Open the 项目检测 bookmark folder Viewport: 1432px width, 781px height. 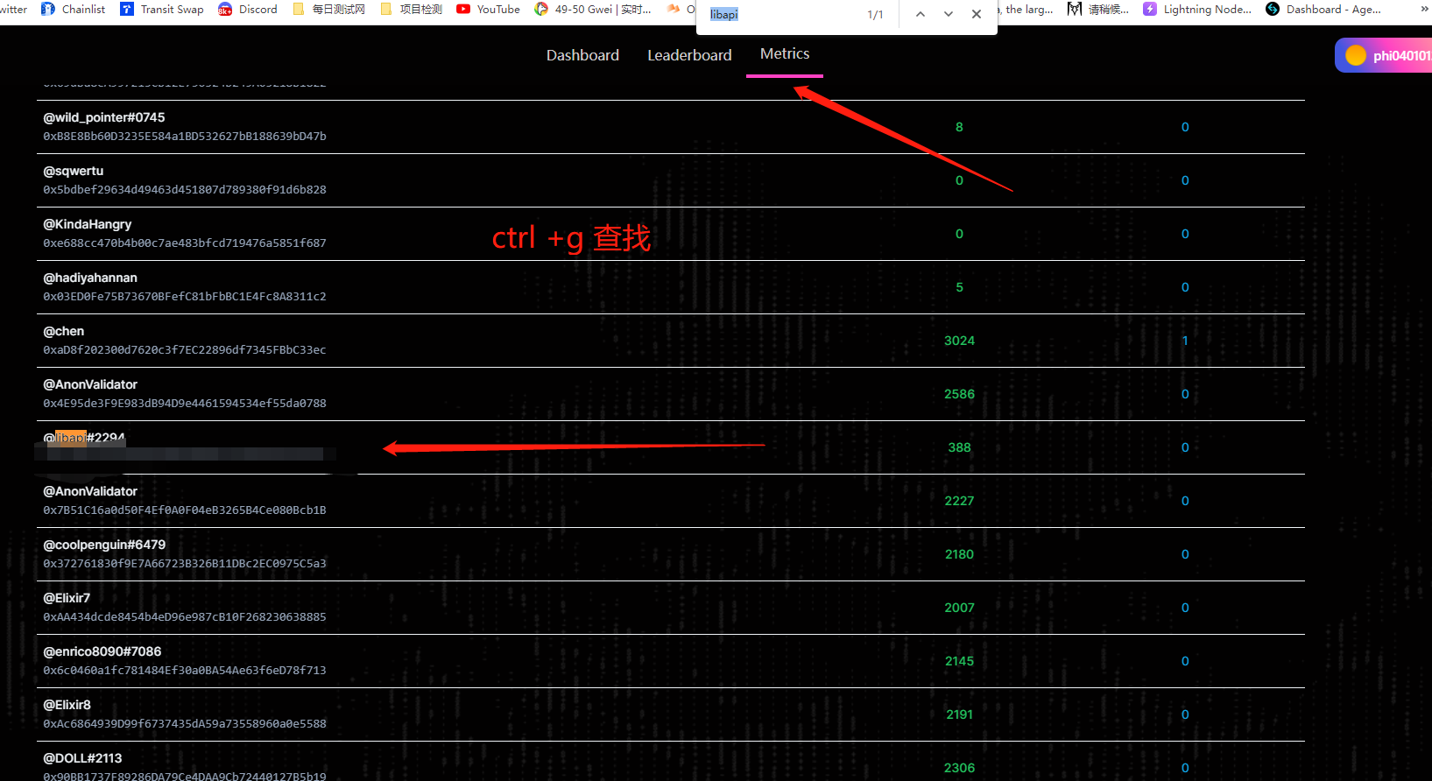tap(412, 10)
